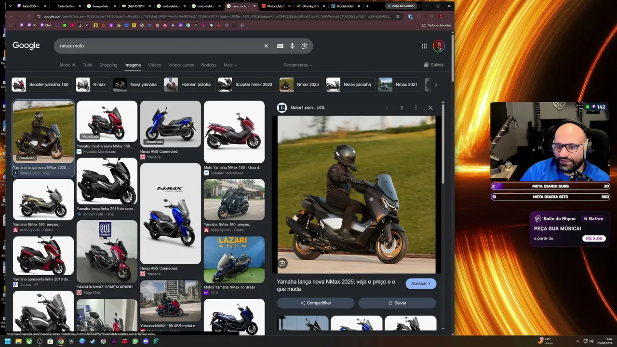Open the three-dot menu in image preview
The width and height of the screenshot is (617, 347).
tap(416, 108)
